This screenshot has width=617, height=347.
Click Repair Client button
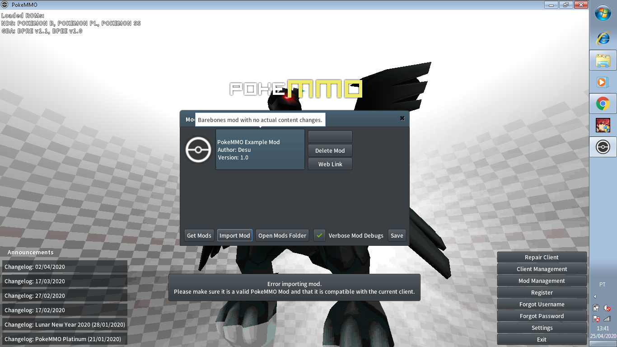(x=542, y=257)
